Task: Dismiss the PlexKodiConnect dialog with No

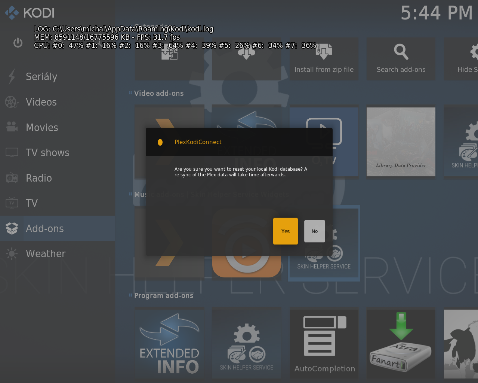Action: [314, 231]
